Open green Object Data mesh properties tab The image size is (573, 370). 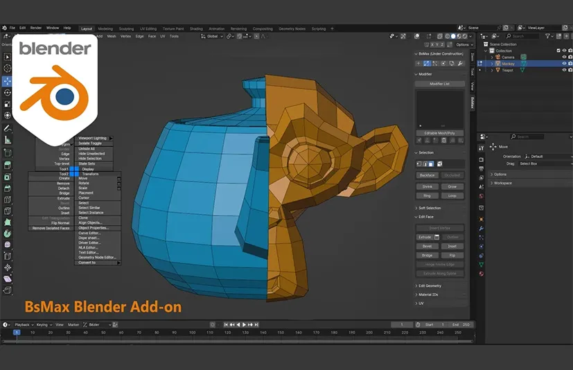(x=482, y=265)
